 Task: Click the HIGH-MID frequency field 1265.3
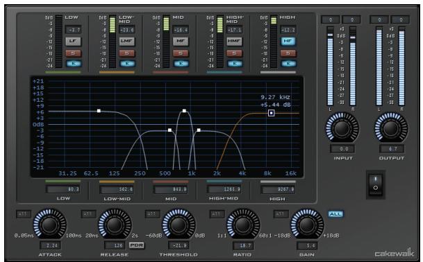point(224,189)
